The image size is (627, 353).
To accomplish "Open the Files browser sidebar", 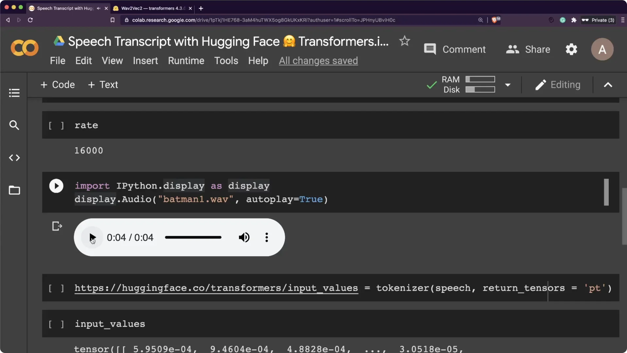I will tap(14, 190).
